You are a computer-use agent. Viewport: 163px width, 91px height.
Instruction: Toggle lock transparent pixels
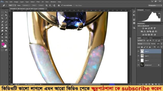[x=142, y=47]
